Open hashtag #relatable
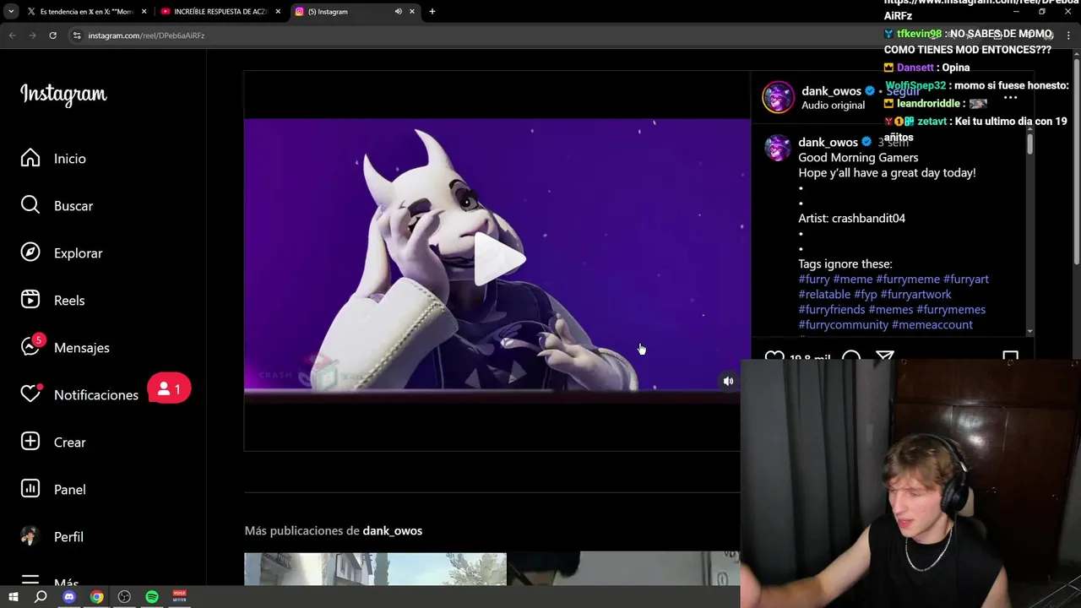This screenshot has width=1081, height=608. point(824,295)
